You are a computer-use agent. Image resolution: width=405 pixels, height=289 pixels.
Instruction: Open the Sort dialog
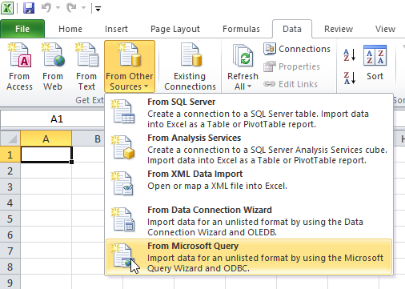(375, 63)
